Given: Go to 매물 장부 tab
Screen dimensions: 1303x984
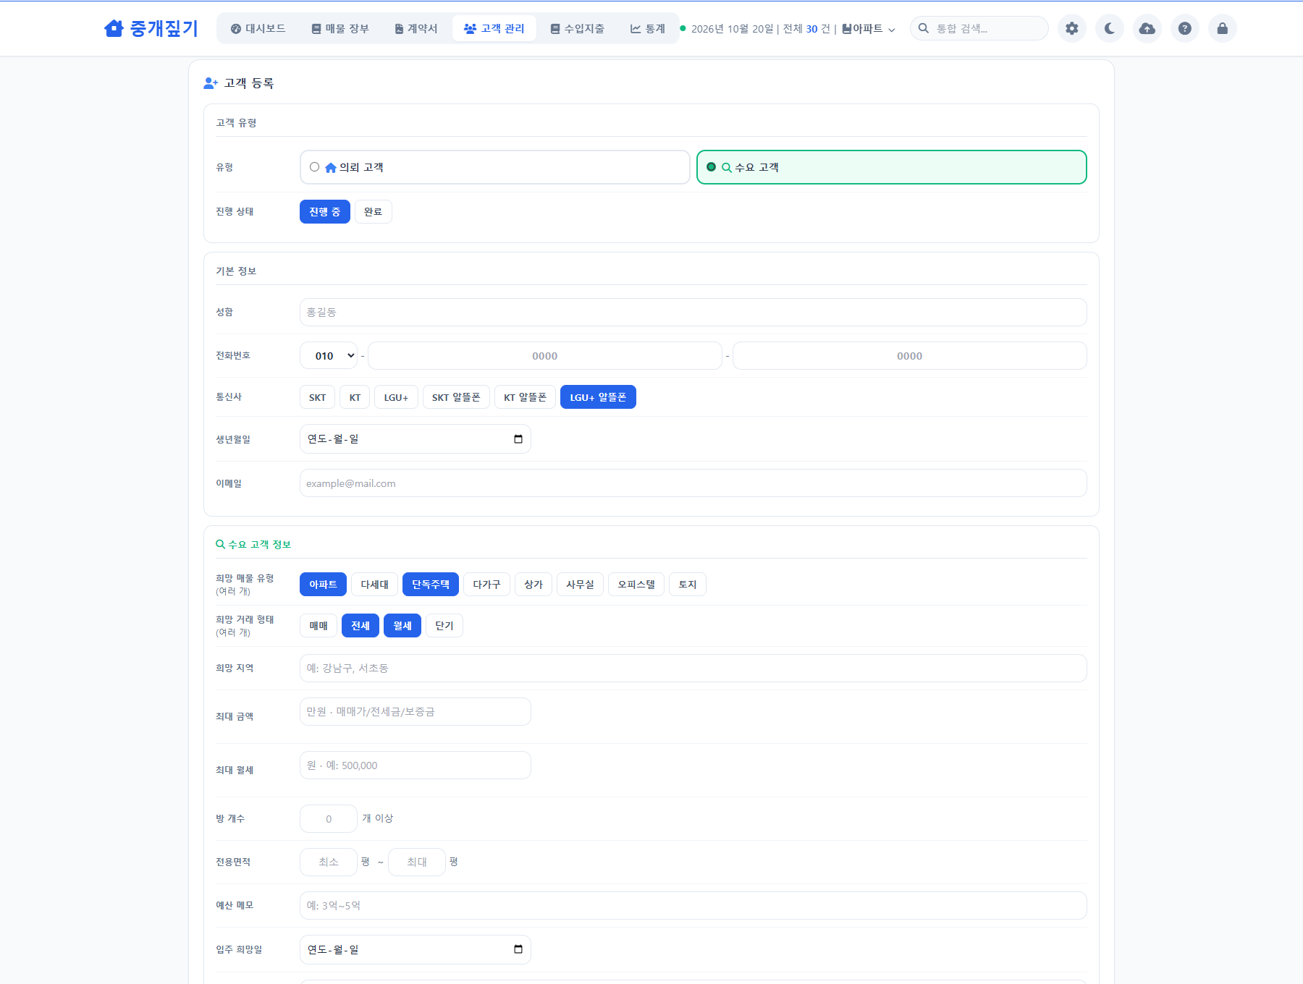Looking at the screenshot, I should click(340, 28).
